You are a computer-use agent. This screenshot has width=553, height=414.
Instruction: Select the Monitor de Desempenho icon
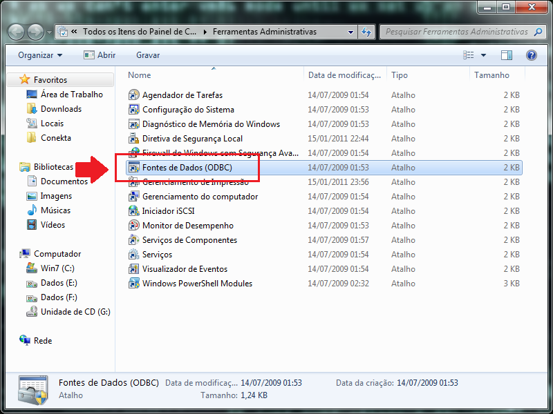(x=133, y=226)
